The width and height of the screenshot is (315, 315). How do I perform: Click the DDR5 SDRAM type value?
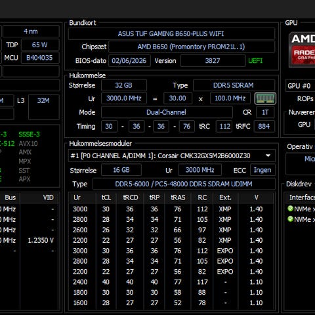(234, 85)
